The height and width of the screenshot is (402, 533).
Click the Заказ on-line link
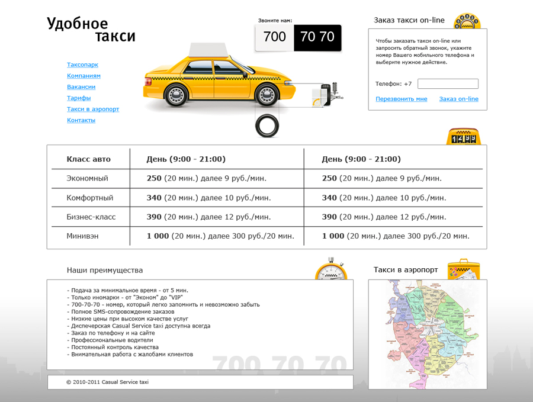(x=458, y=99)
